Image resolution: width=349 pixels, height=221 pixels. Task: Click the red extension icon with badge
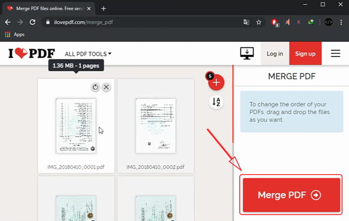pyautogui.click(x=275, y=22)
